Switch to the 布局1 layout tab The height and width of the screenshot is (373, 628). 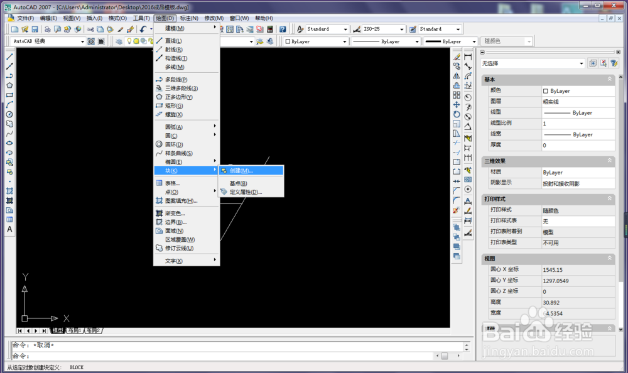point(75,330)
